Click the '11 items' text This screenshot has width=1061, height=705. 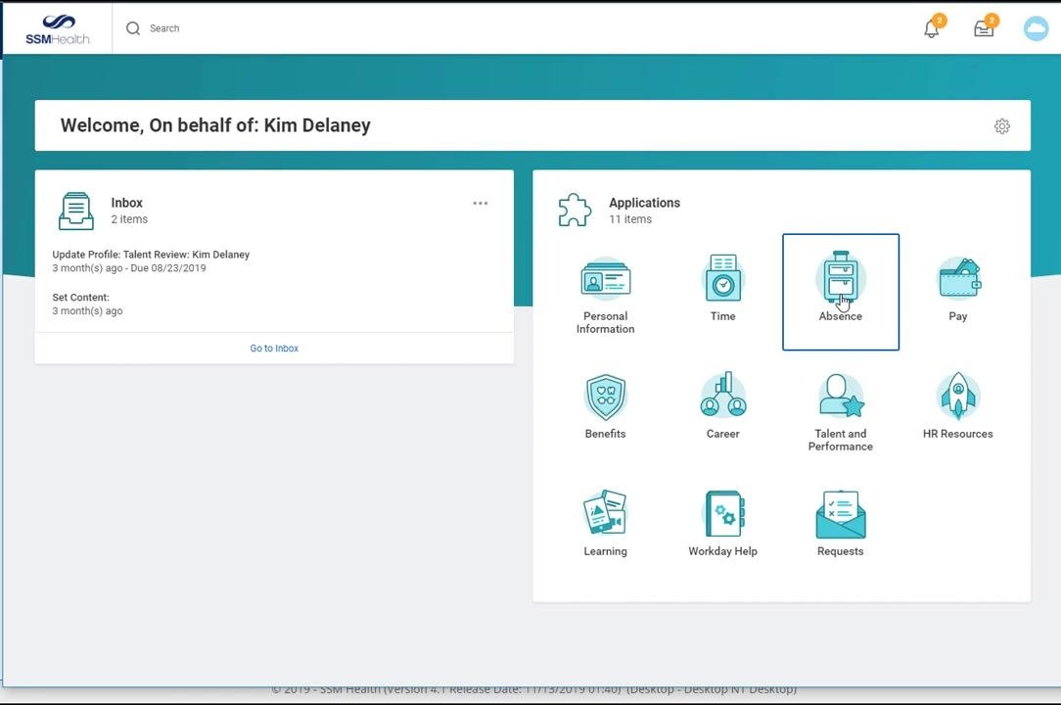[x=630, y=219]
